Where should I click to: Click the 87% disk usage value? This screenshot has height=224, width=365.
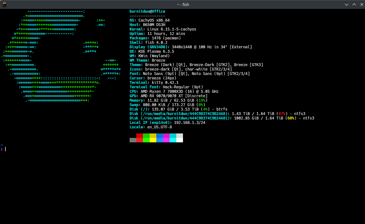tap(282, 114)
